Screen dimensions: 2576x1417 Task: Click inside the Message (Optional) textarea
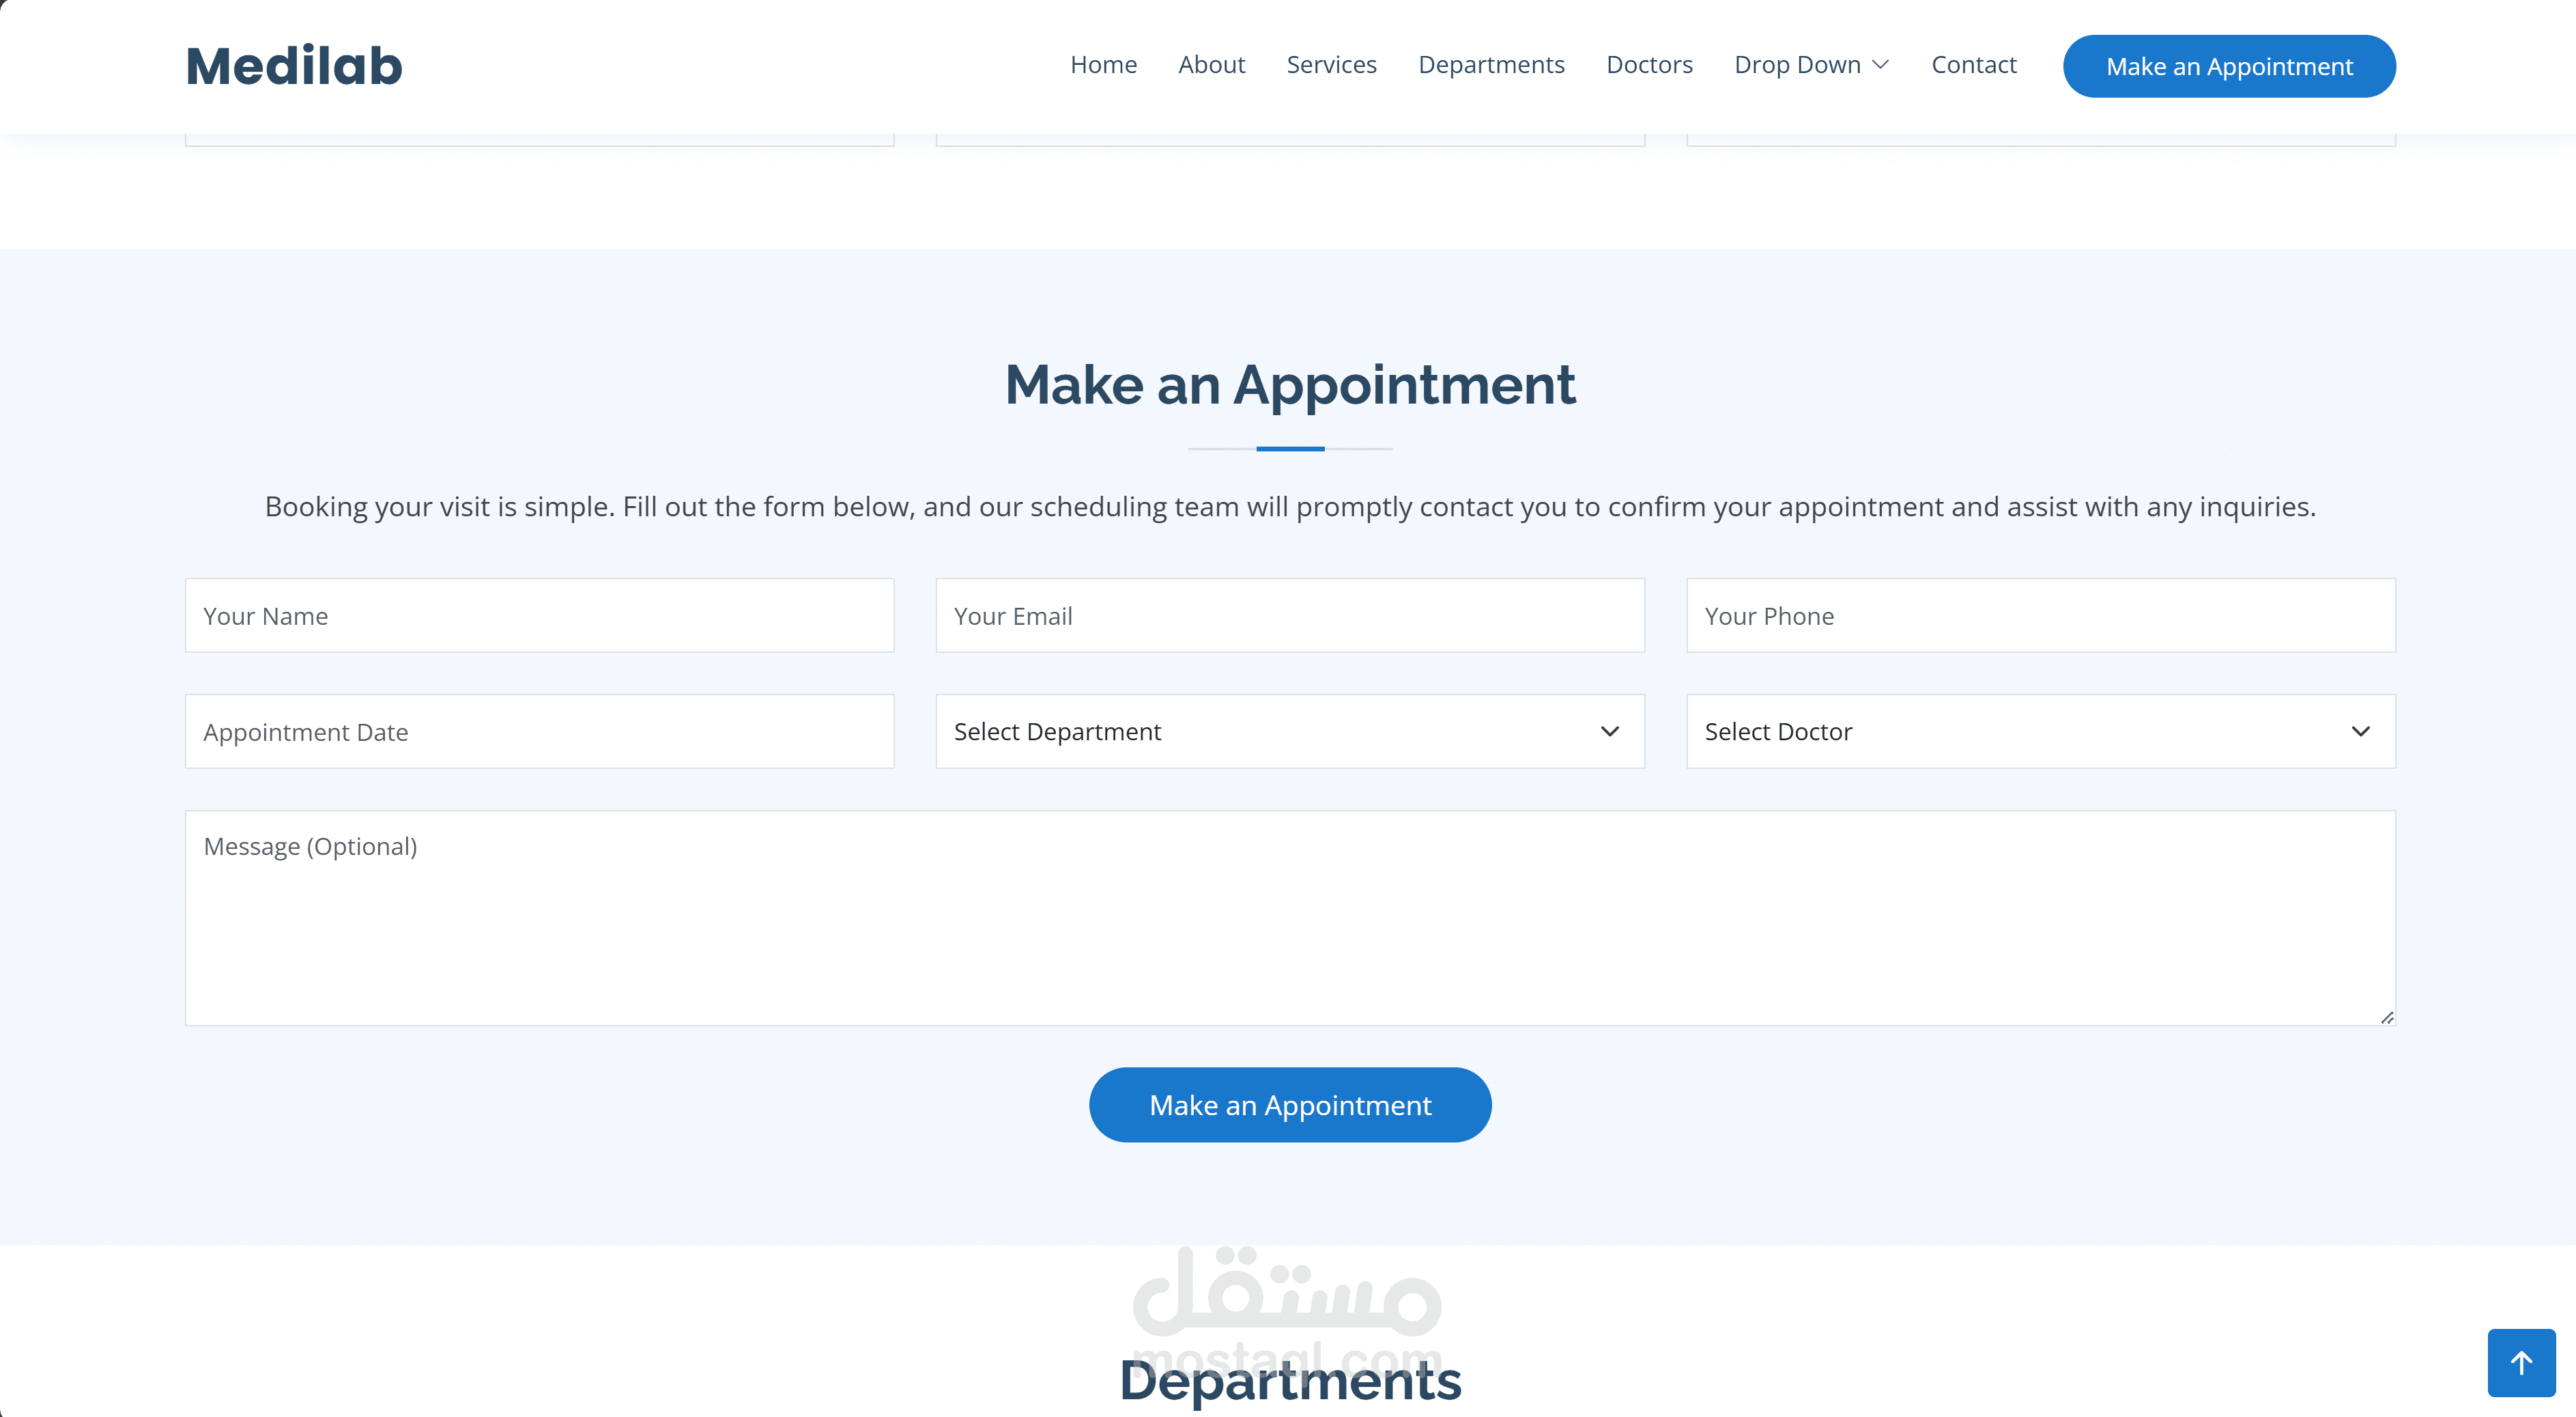1289,918
